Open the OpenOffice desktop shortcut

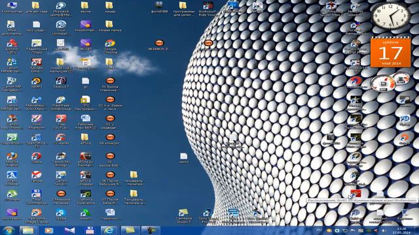coord(37,141)
